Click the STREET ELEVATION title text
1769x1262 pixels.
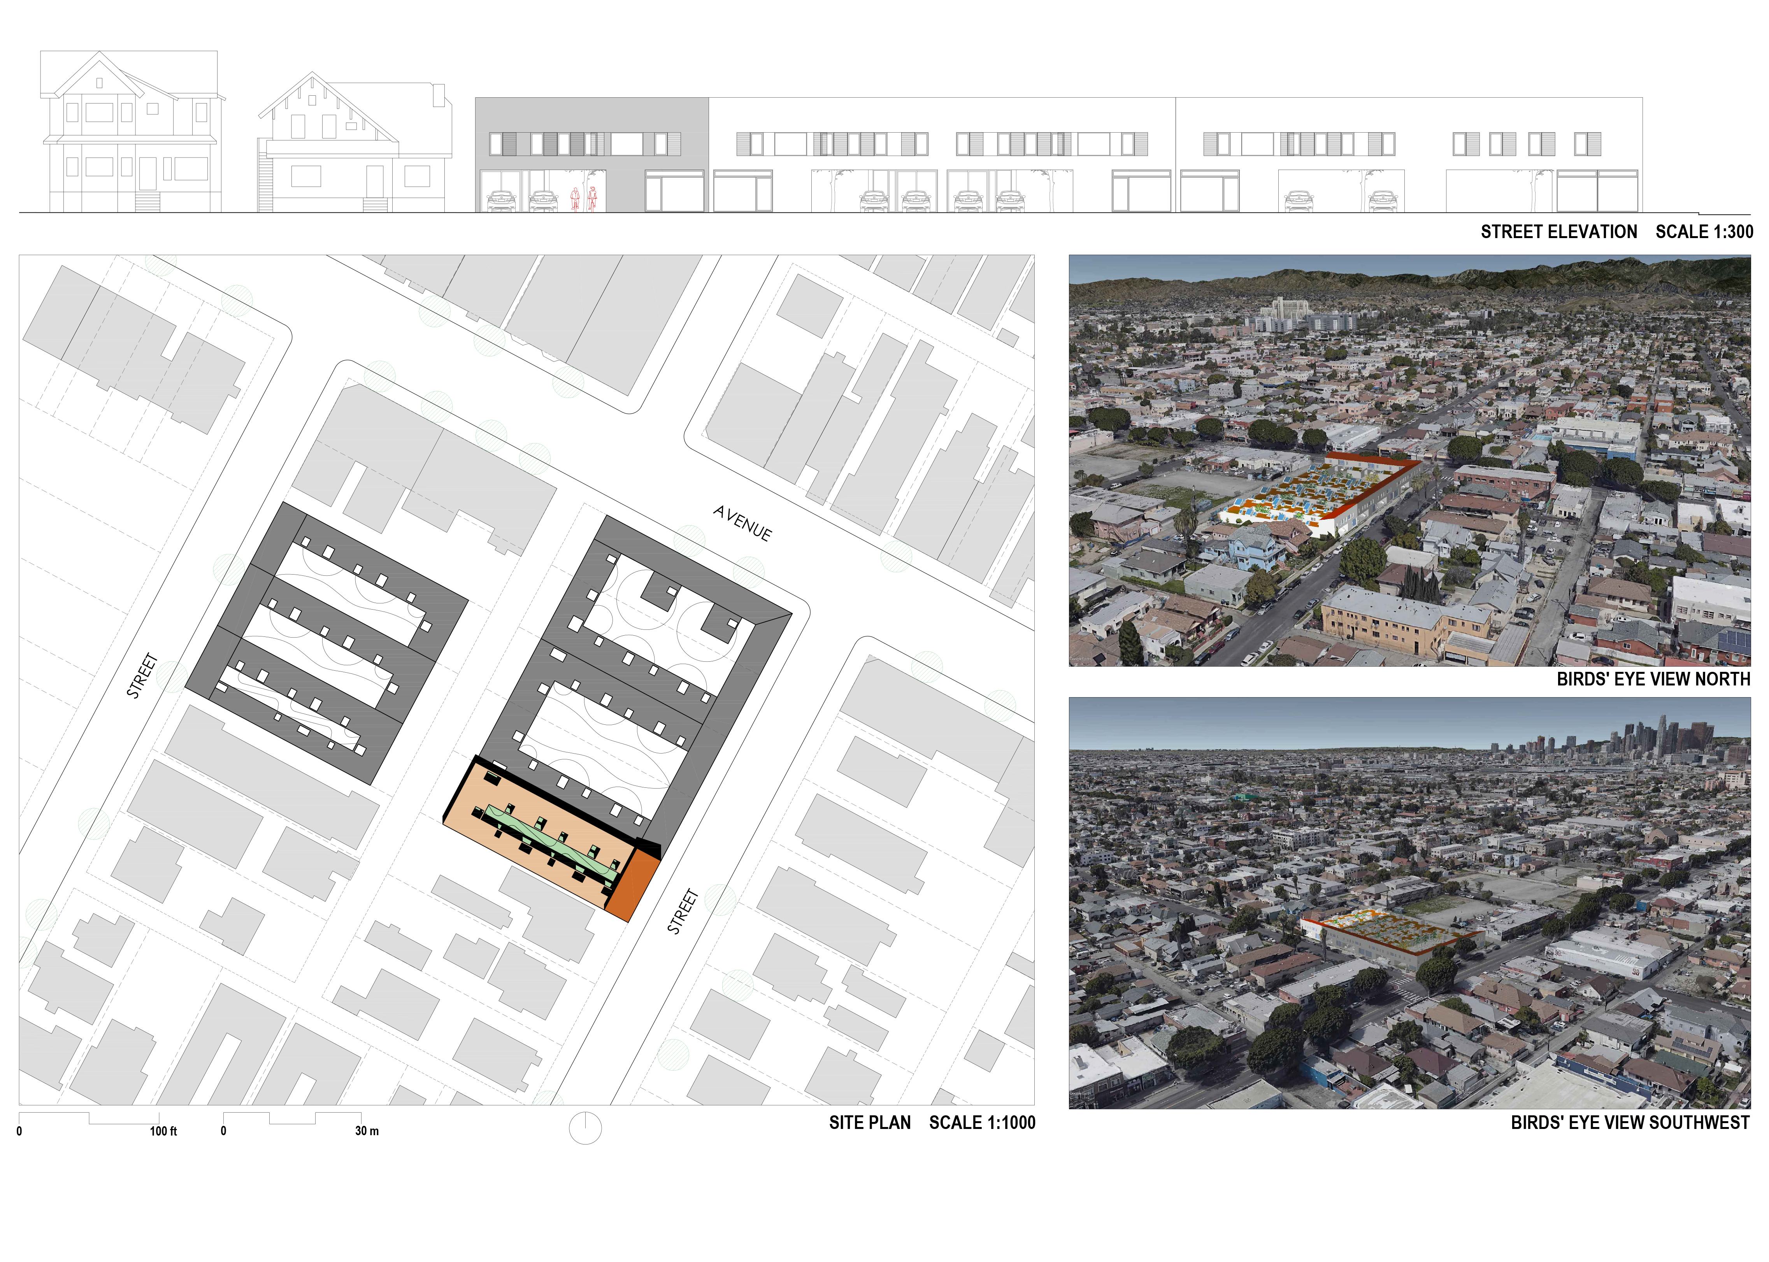click(1558, 231)
